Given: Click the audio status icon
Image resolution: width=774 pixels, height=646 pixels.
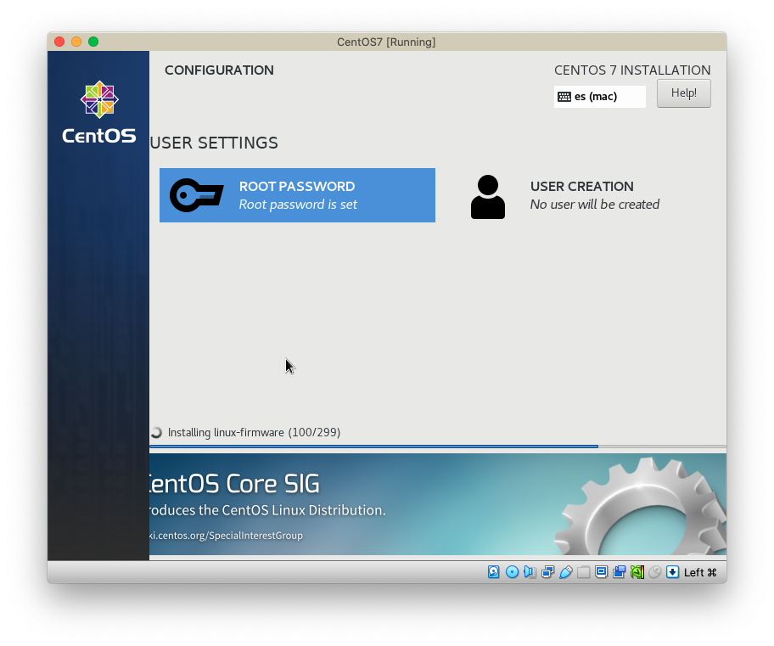Looking at the screenshot, I should tap(530, 572).
